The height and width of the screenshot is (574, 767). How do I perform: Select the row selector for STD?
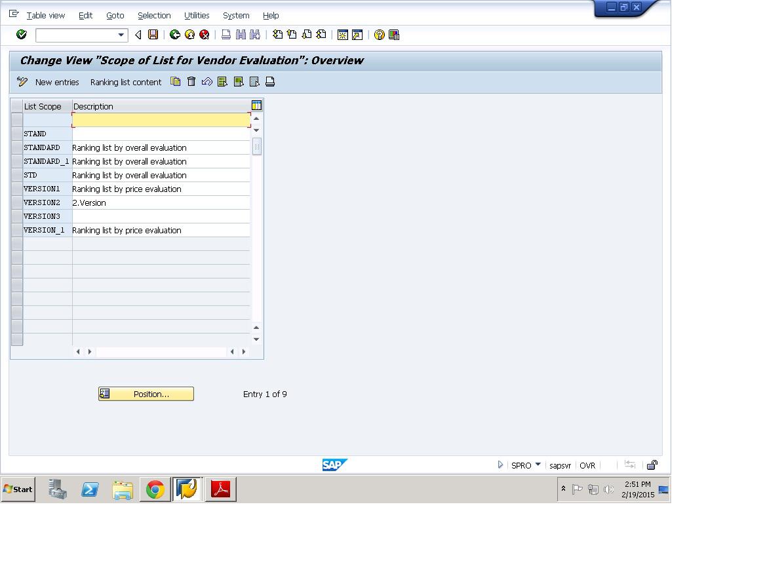17,175
